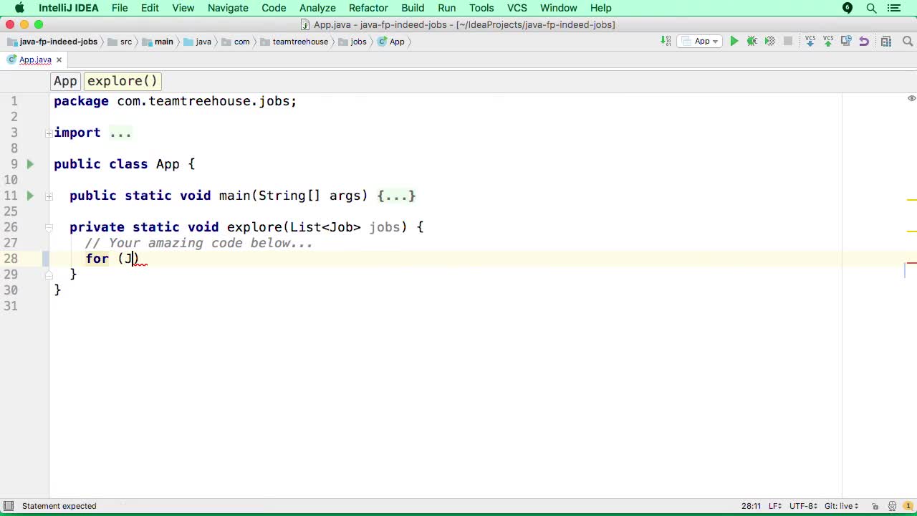917x516 pixels.
Task: Commit changes via VCS up-arrow icon
Action: 827,42
